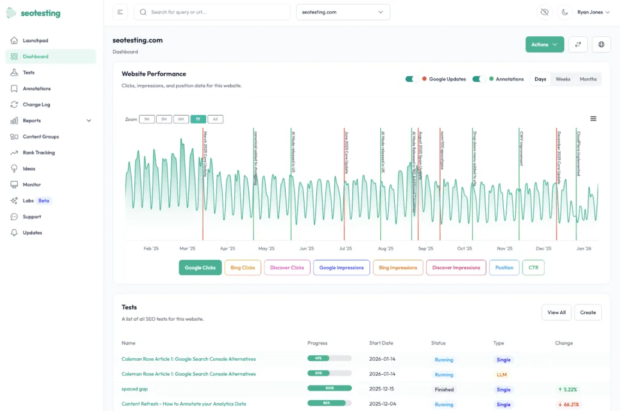The image size is (620, 411).
Task: Open the Annotations bookmark icon
Action: [13, 88]
